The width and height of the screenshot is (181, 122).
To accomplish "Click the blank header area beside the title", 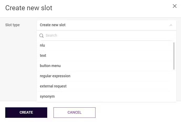I will (x=110, y=8).
